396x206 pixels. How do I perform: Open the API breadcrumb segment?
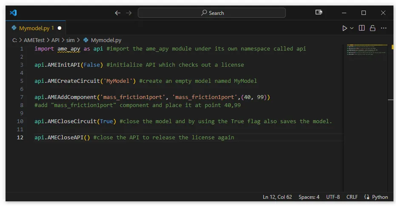pyautogui.click(x=55, y=40)
